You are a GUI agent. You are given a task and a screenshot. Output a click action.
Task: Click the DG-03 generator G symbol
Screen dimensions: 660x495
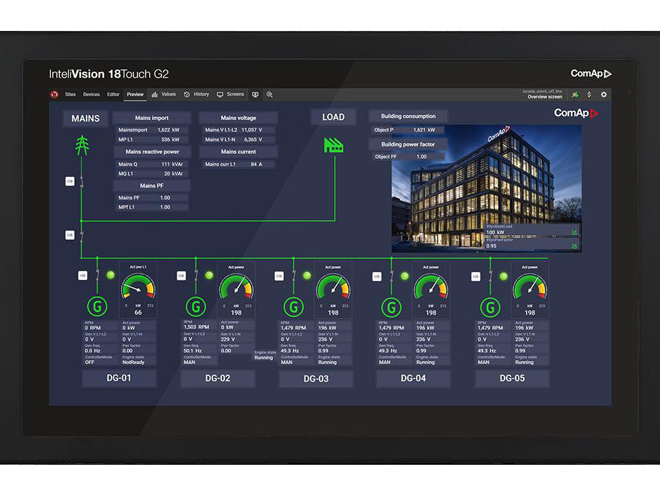click(294, 307)
